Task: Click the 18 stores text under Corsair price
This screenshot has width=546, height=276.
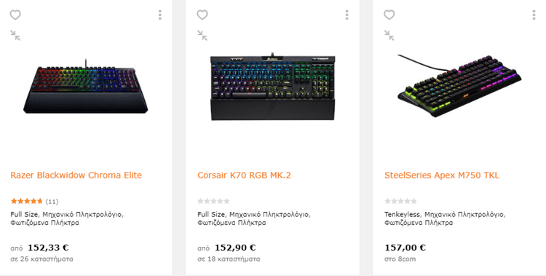Action: (229, 259)
